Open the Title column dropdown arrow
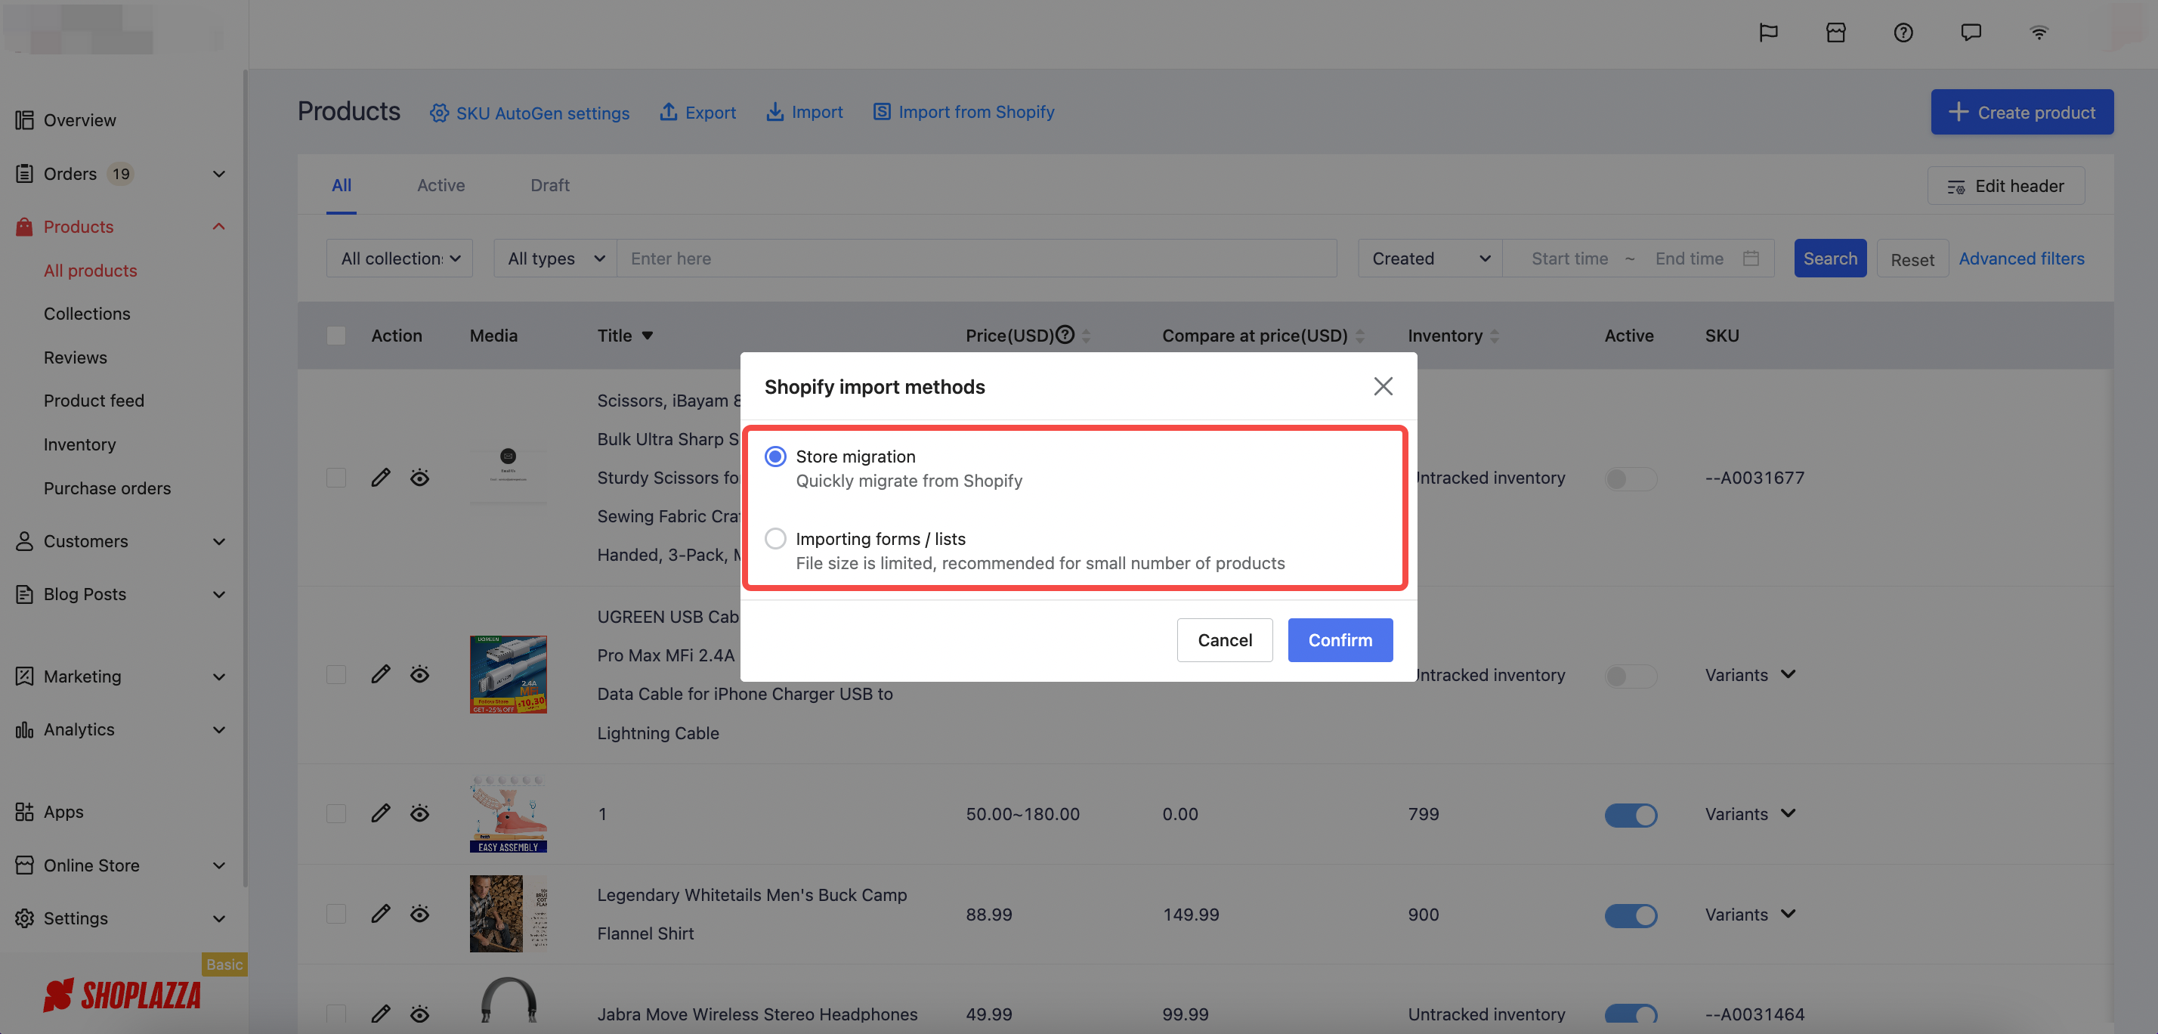Screen dimensions: 2158x1034 pyautogui.click(x=647, y=335)
